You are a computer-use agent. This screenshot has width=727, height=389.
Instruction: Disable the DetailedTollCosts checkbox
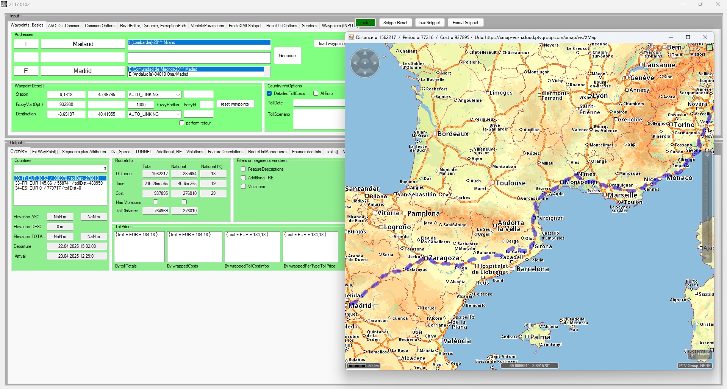(269, 93)
